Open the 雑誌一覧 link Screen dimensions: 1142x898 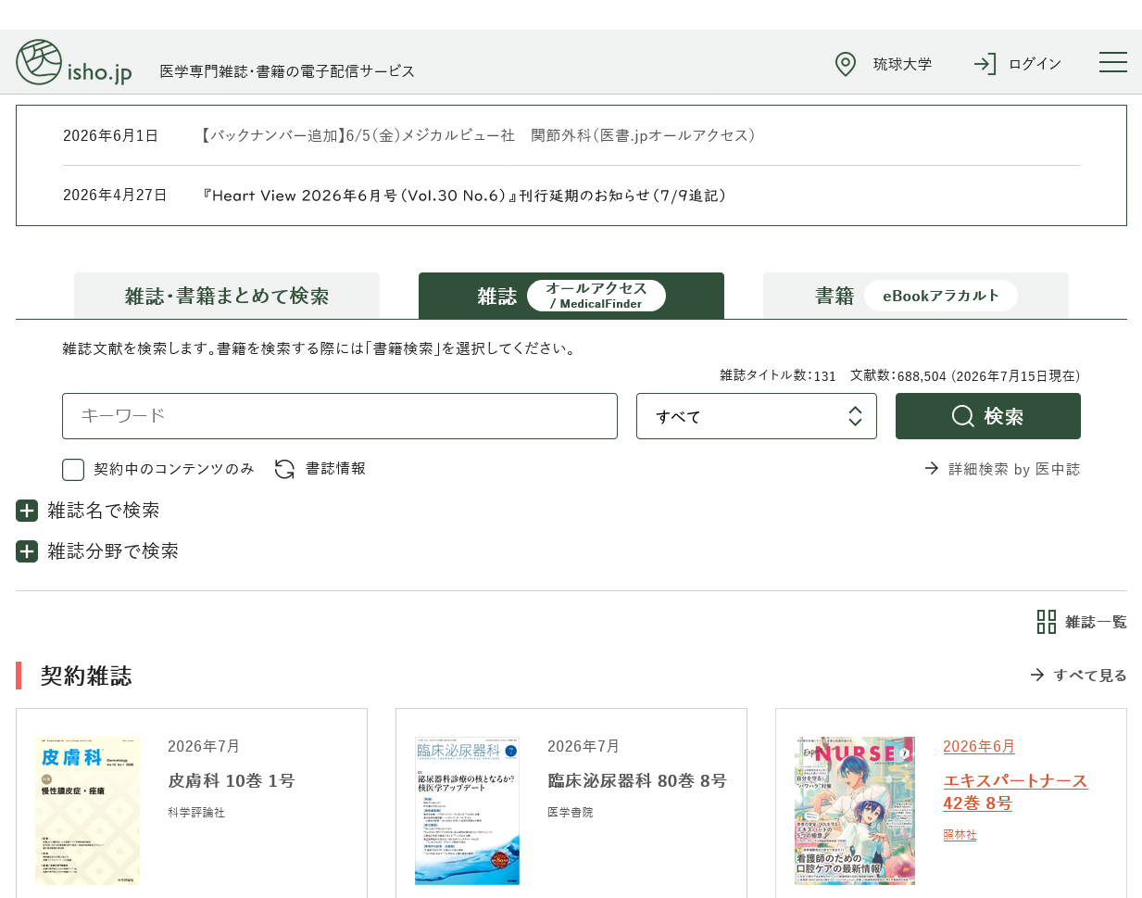pyautogui.click(x=1096, y=622)
